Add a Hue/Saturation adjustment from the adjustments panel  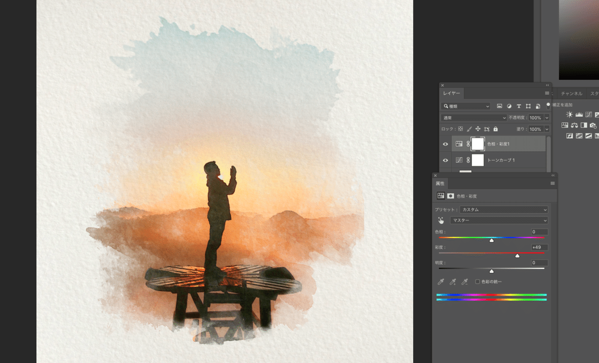(565, 125)
